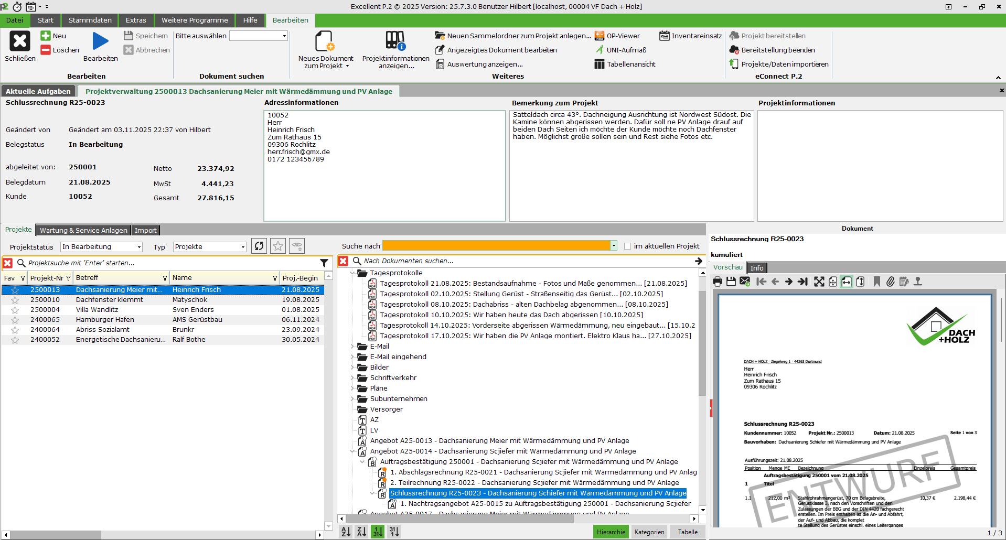Viewport: 1006px width, 540px height.
Task: Enable the 'im aktuellen Projekt' checkbox
Action: (x=627, y=246)
